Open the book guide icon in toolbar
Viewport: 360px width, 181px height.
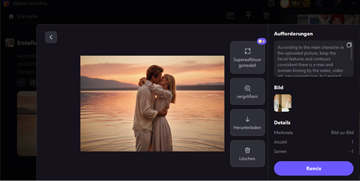230,16
